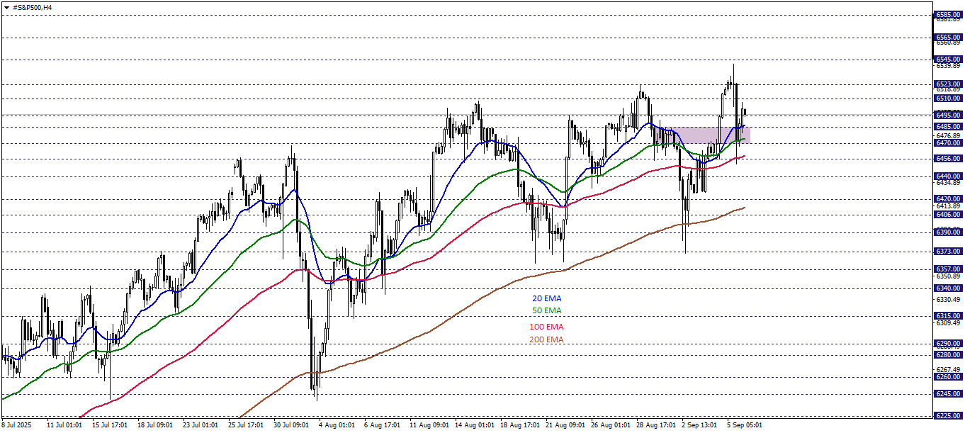Click the 6476.89 axis price value
The height and width of the screenshot is (433, 965).
(x=948, y=135)
